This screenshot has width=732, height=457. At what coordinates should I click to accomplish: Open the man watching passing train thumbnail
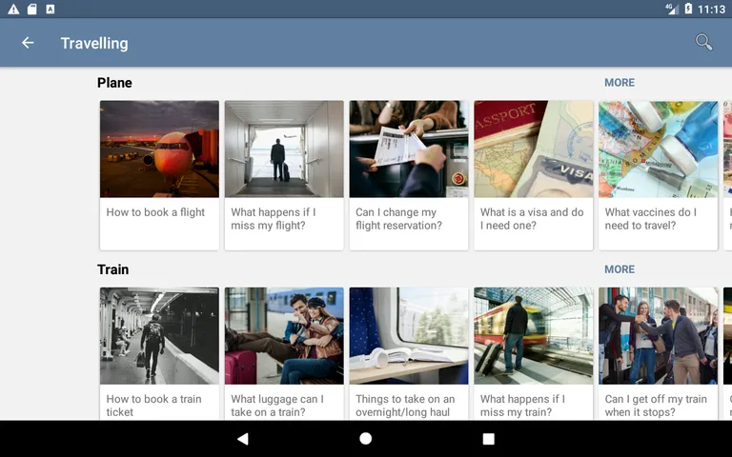tap(534, 336)
